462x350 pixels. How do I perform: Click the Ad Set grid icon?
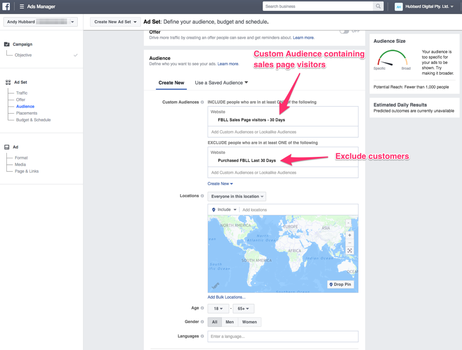pos(8,82)
